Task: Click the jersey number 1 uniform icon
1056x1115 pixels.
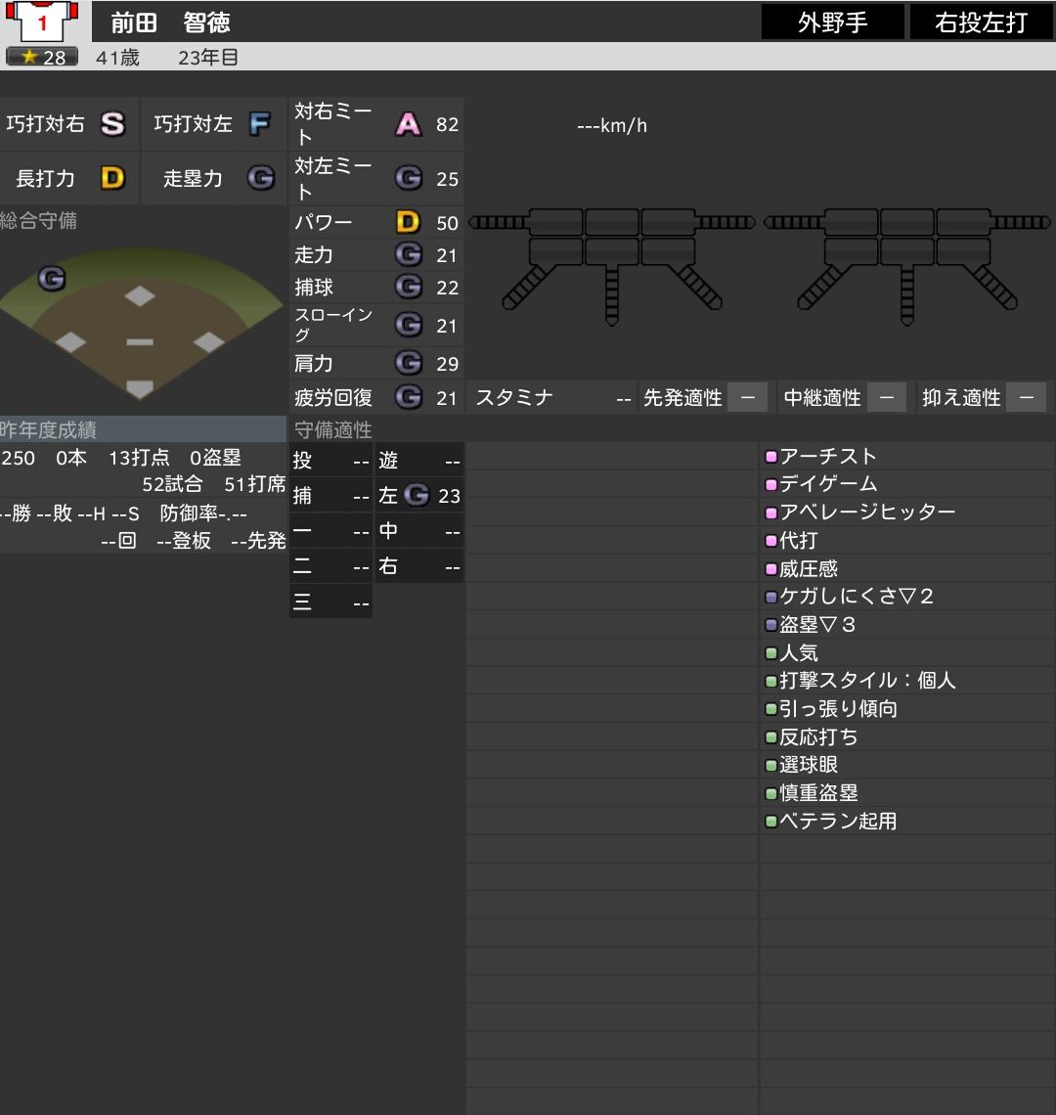Action: click(x=42, y=22)
